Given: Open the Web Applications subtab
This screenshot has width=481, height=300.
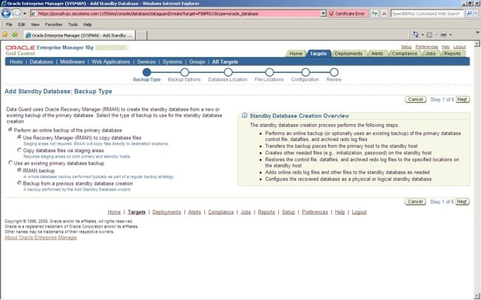Looking at the screenshot, I should pyautogui.click(x=111, y=62).
